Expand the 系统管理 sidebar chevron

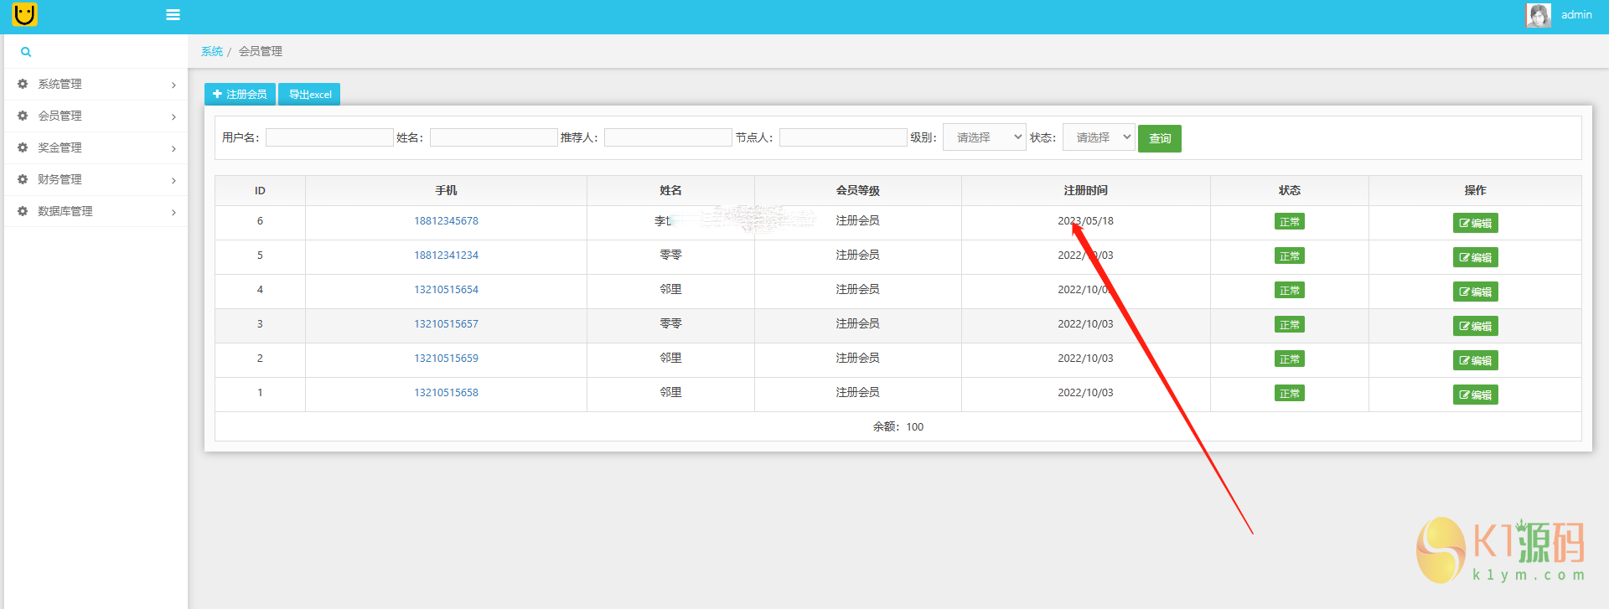(173, 85)
